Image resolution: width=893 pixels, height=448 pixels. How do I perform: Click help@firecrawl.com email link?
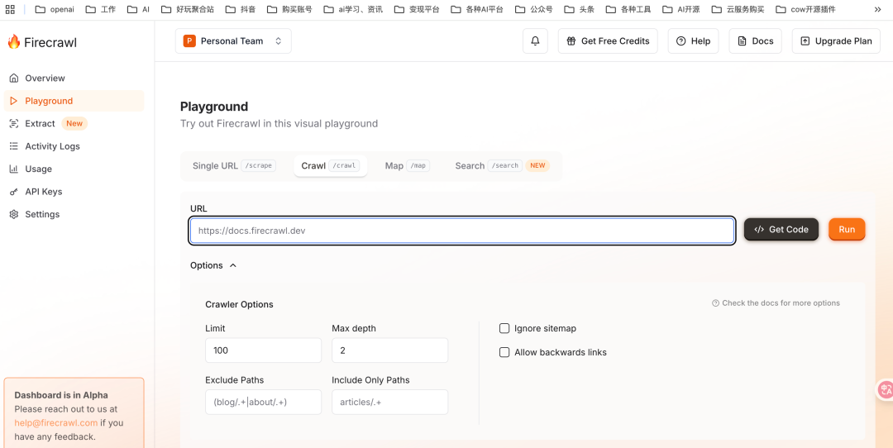click(56, 423)
